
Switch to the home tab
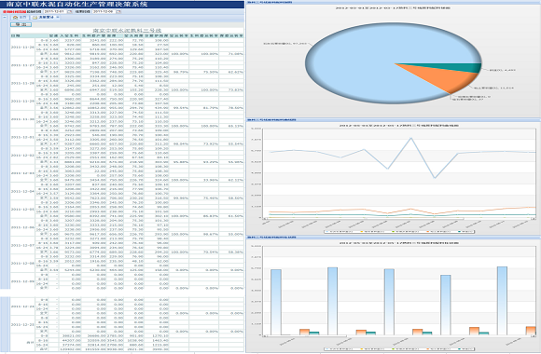[x=20, y=18]
